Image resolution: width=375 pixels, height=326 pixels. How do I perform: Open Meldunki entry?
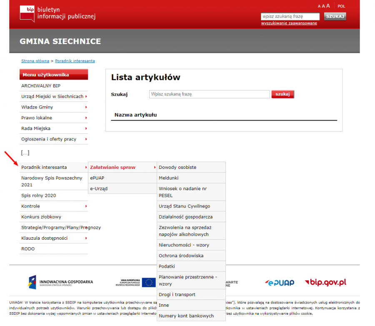[x=191, y=178]
